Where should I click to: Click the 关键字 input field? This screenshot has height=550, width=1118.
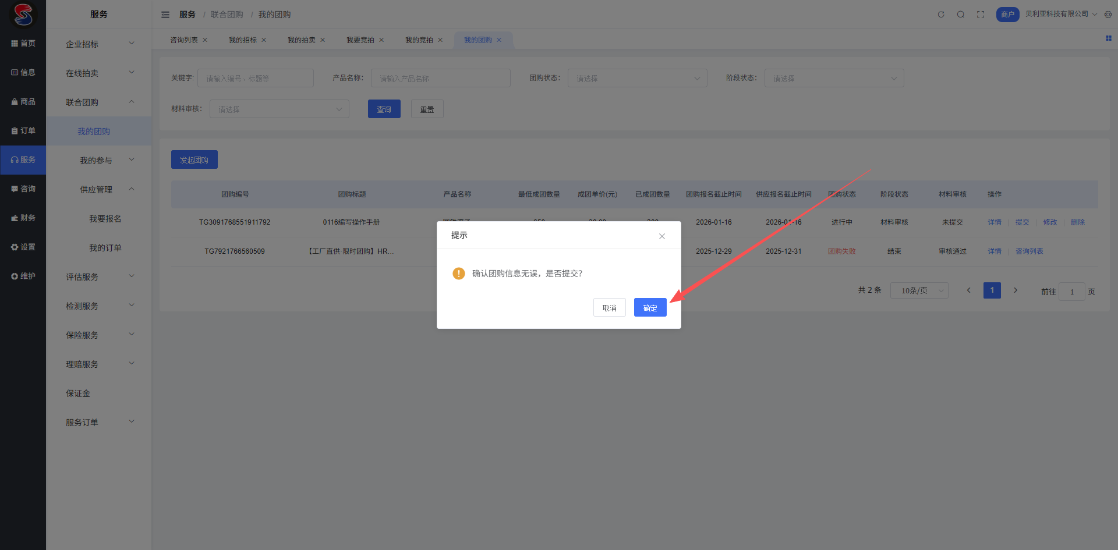tap(255, 79)
